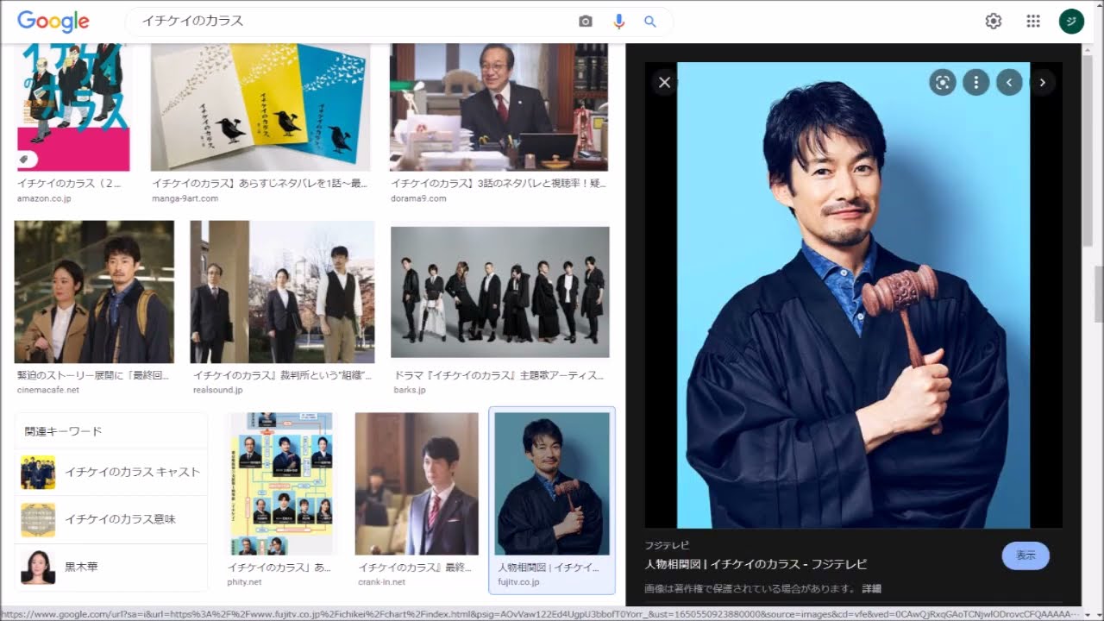The height and width of the screenshot is (621, 1104).
Task: Go to previous image in preview
Action: pos(1009,83)
